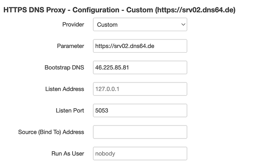Screen dimensions: 265x165
Task: Focus the Source (Bind To) Address field
Action: (x=140, y=132)
